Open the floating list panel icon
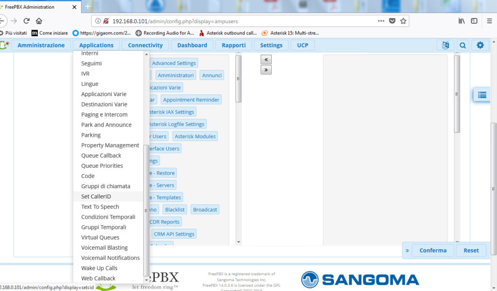Image resolution: width=497 pixels, height=291 pixels. pos(482,95)
